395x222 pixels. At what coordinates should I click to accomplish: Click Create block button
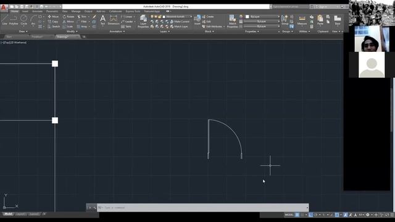(x=208, y=17)
